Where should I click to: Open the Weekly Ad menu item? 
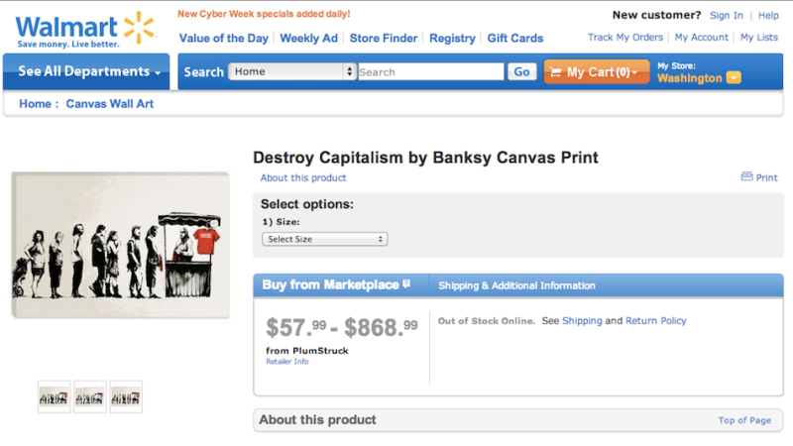pyautogui.click(x=308, y=39)
